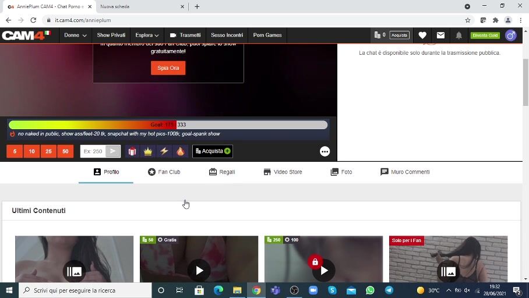Switch to the Fan Club tab
Screen dimensions: 529x298
164,172
